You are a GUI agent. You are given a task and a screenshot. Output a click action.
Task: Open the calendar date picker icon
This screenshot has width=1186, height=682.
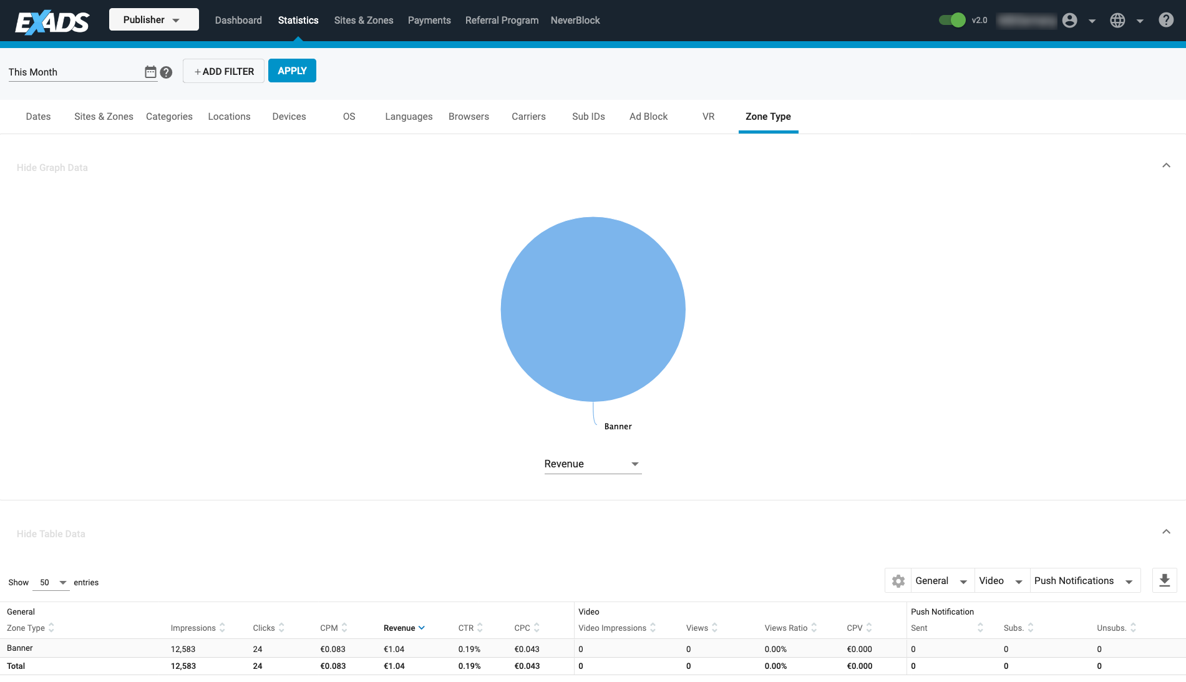tap(150, 72)
